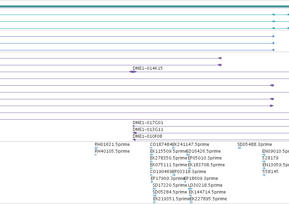Click the EK144714.5prime label
Viewport: 289px width, 204px height.
[207, 192]
